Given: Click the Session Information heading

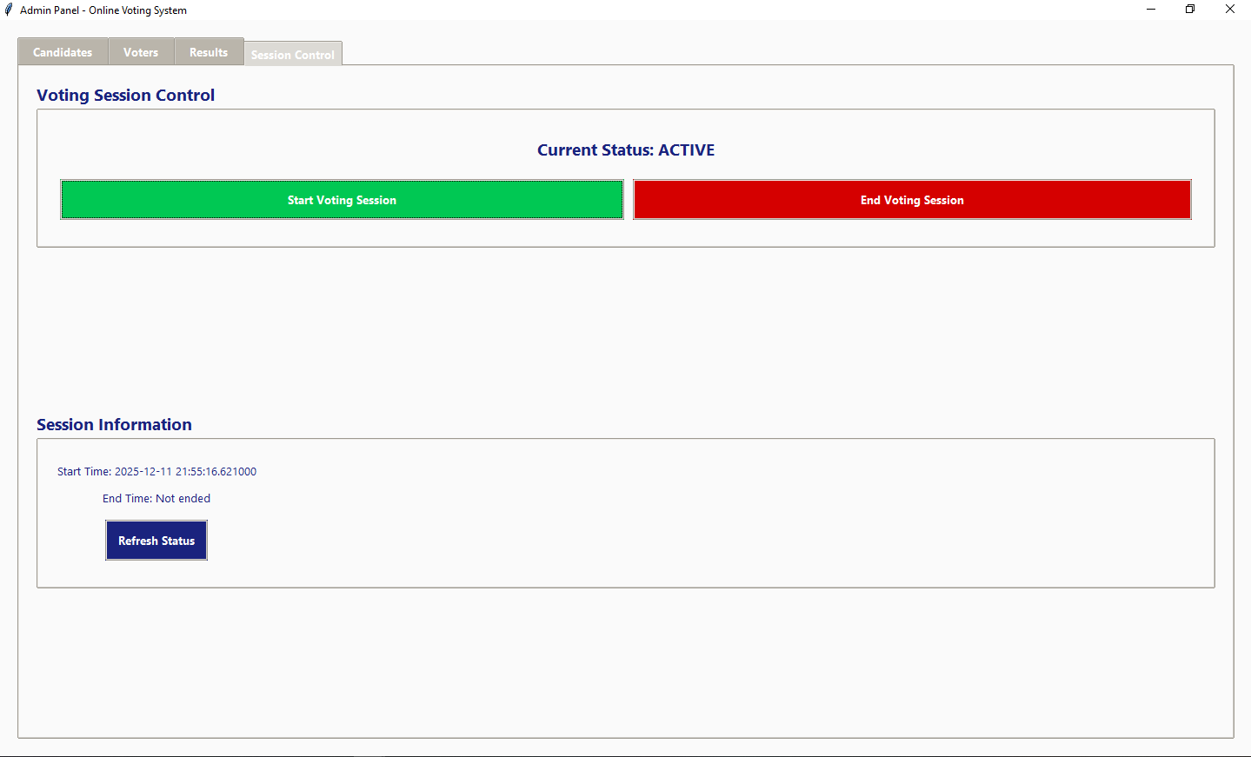Looking at the screenshot, I should pos(114,424).
